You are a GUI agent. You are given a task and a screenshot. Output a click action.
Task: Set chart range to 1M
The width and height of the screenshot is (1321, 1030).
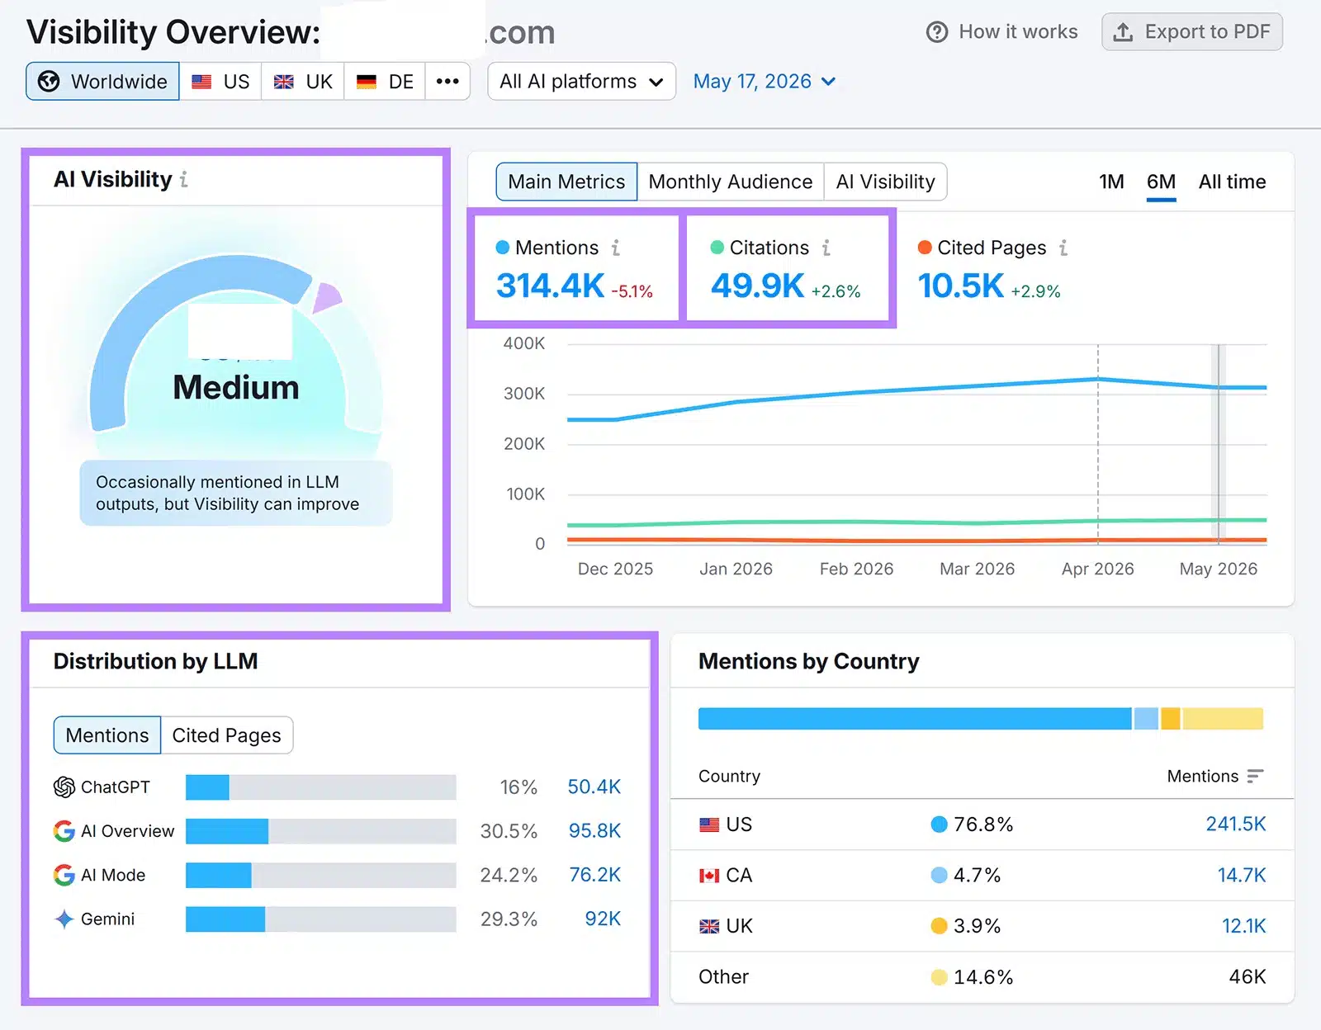point(1111,182)
